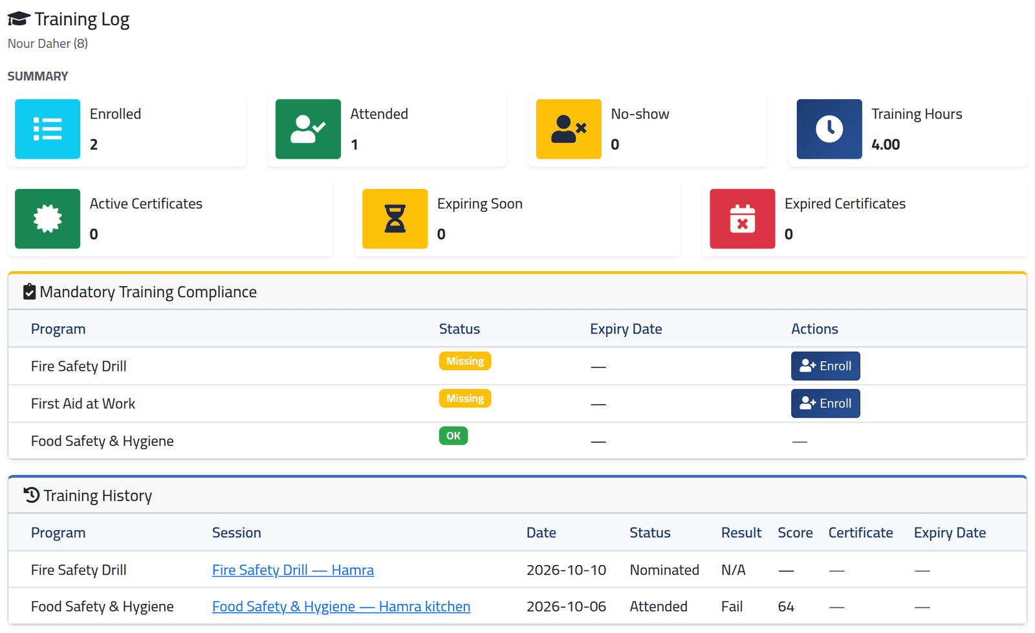Click the Score column header
Screen dimensions: 1035x633
click(795, 533)
